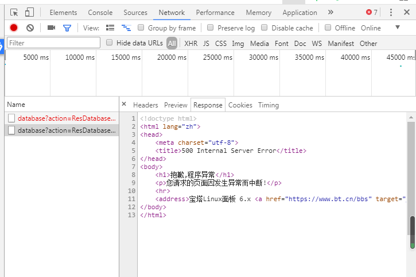
Task: Select the Response tab
Action: point(208,105)
